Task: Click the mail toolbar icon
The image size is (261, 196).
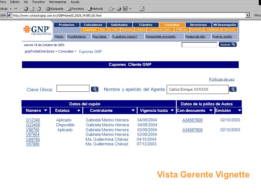Action: [110, 9]
